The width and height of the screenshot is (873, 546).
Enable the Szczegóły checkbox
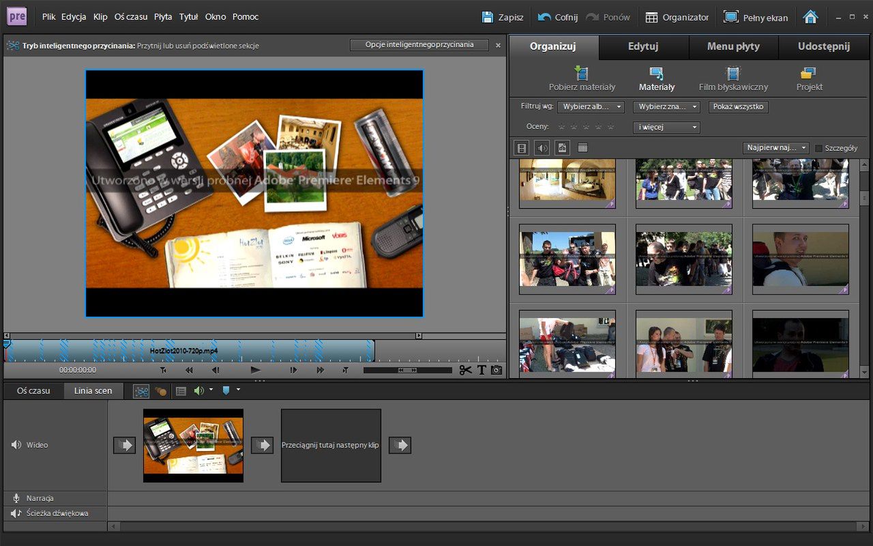pyautogui.click(x=819, y=148)
